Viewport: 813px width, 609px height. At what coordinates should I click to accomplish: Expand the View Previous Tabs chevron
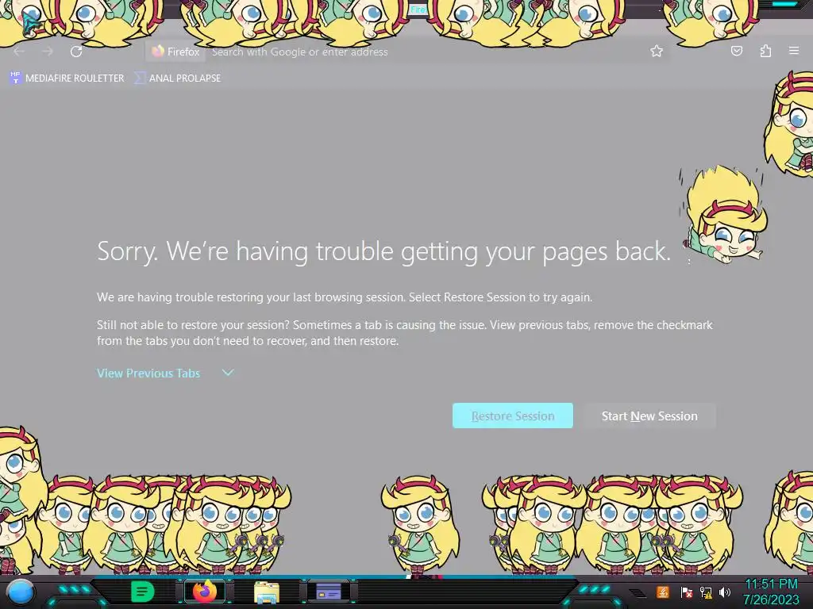(x=228, y=373)
